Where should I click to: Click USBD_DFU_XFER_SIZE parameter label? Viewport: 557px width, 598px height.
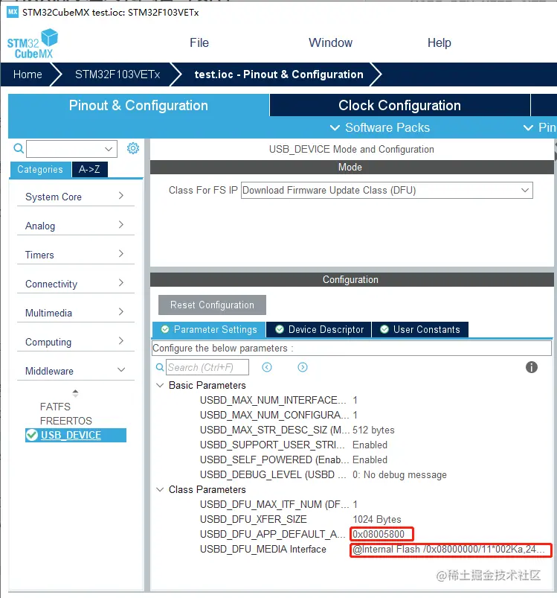coord(253,519)
